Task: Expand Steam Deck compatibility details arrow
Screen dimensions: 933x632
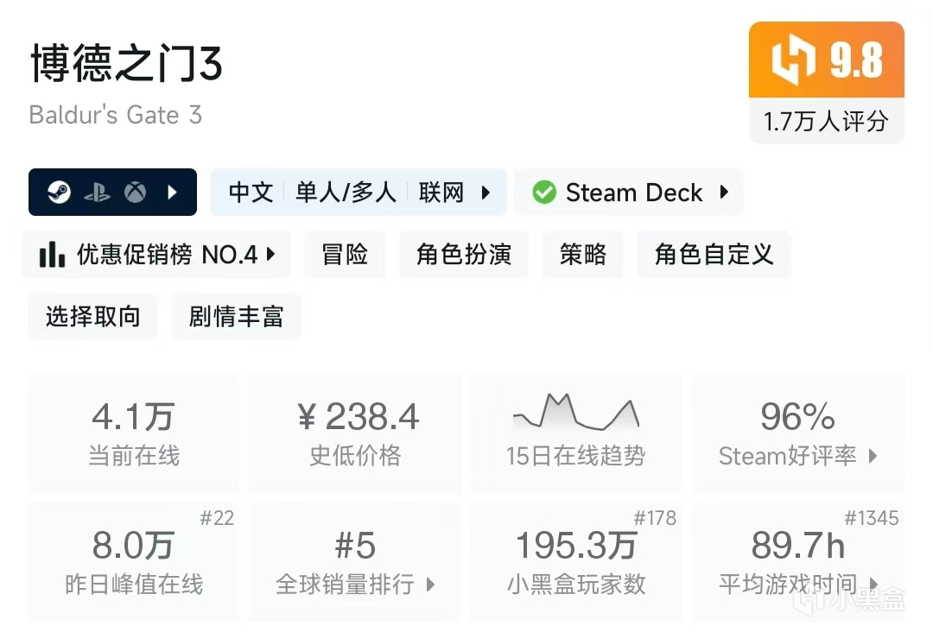Action: (724, 193)
